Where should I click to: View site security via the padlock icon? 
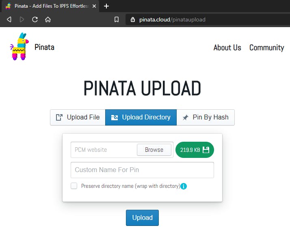click(132, 19)
